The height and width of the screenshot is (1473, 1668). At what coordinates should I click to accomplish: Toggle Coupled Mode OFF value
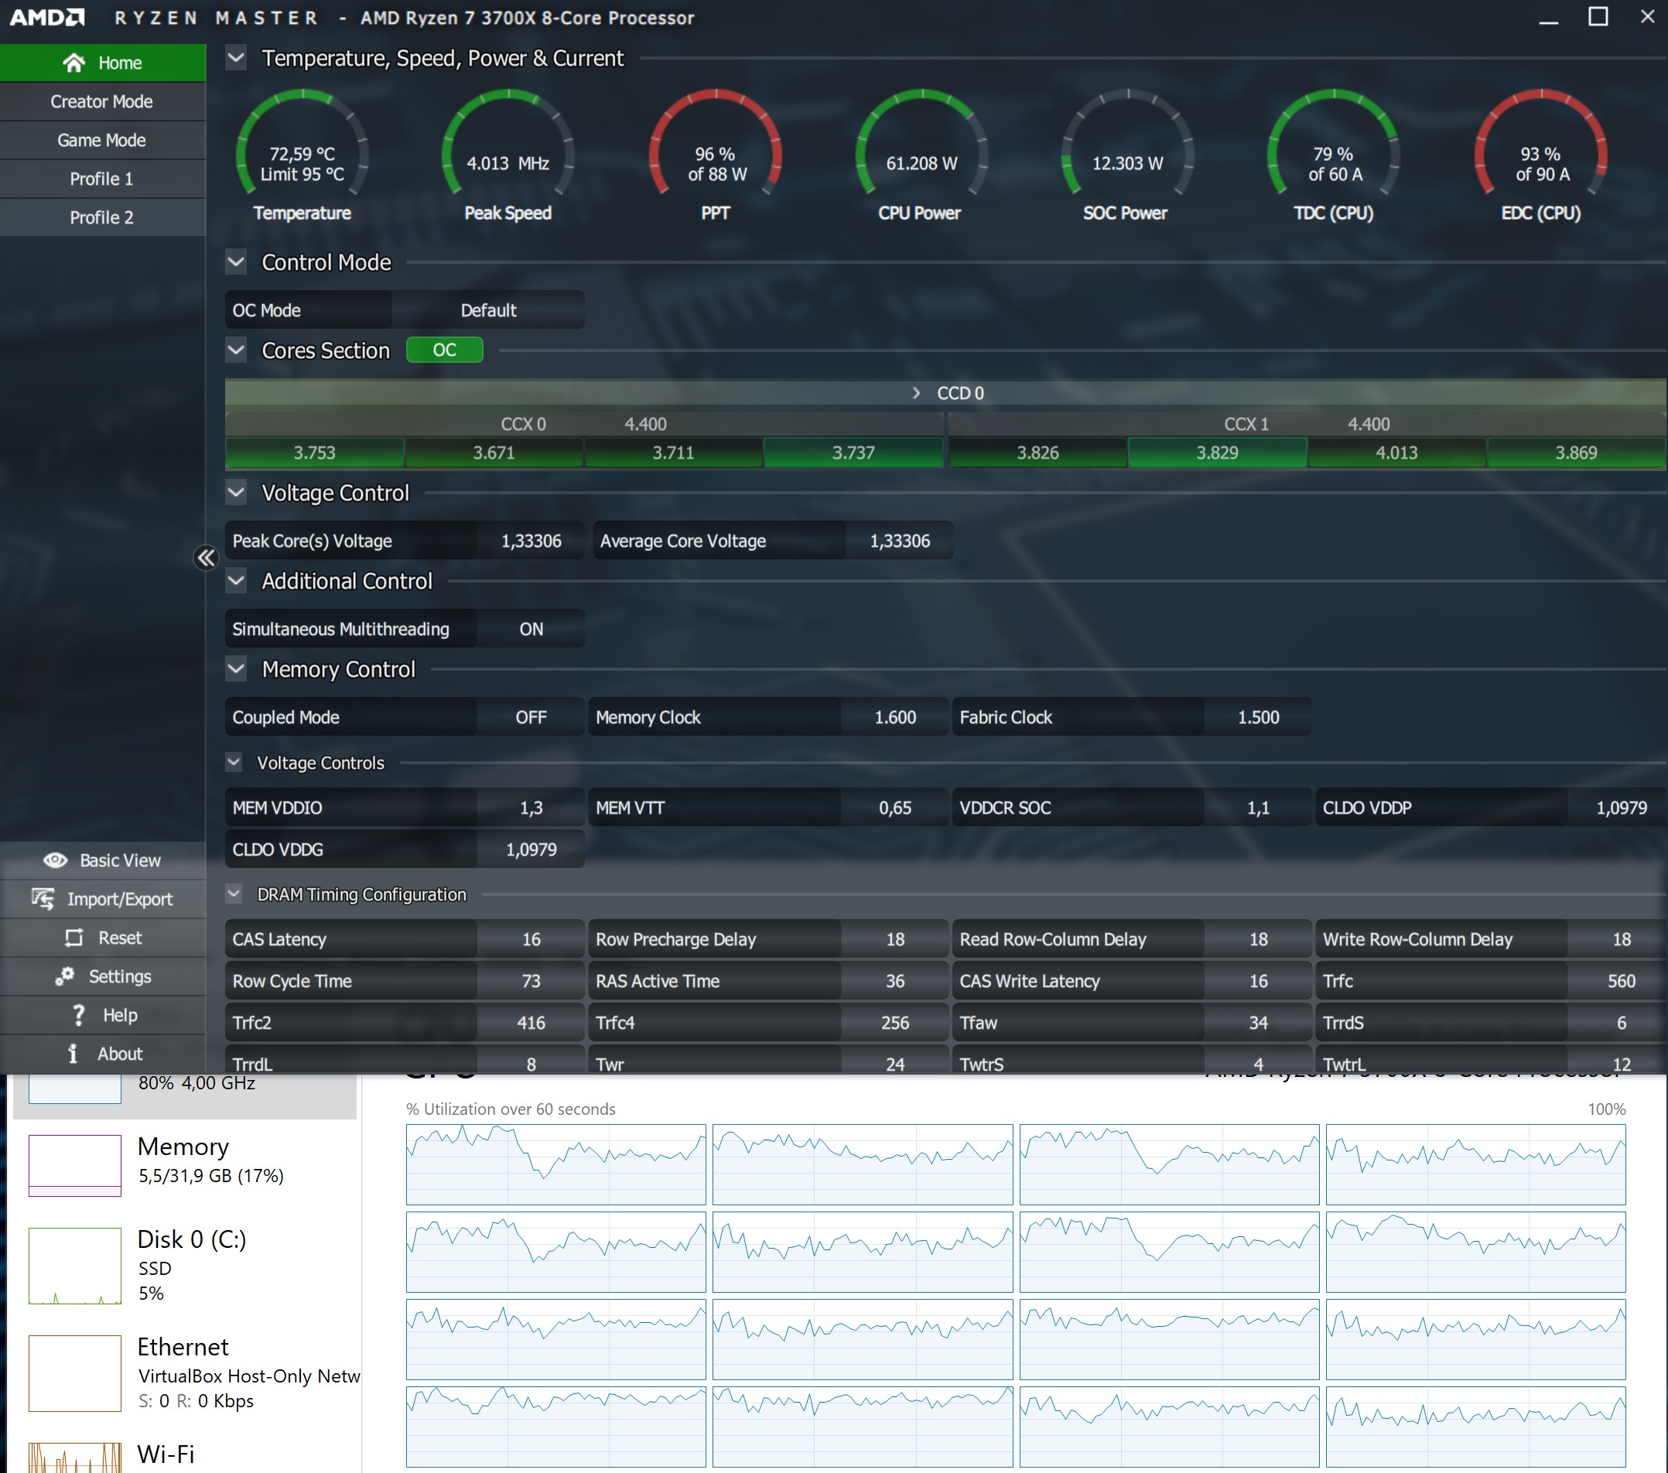click(531, 717)
